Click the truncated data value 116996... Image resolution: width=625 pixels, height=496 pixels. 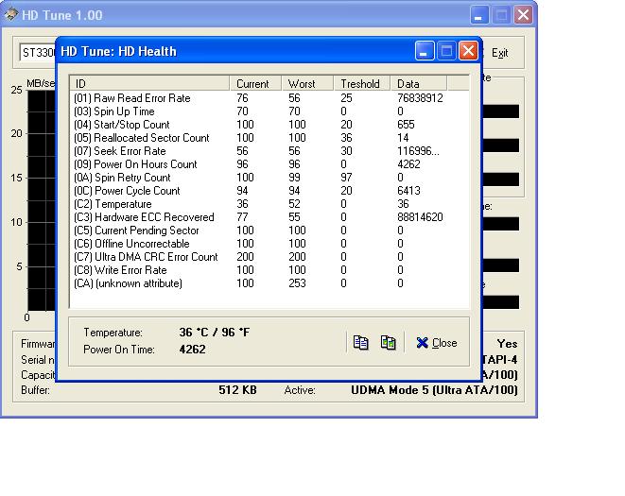click(x=418, y=151)
